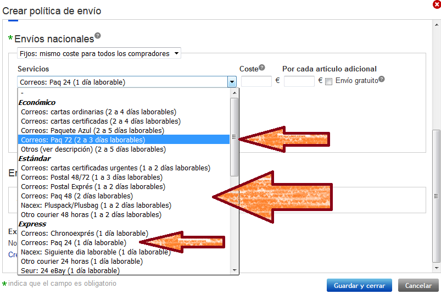Choose Correos: Paquete Azul option
441x294 pixels.
click(x=124, y=131)
